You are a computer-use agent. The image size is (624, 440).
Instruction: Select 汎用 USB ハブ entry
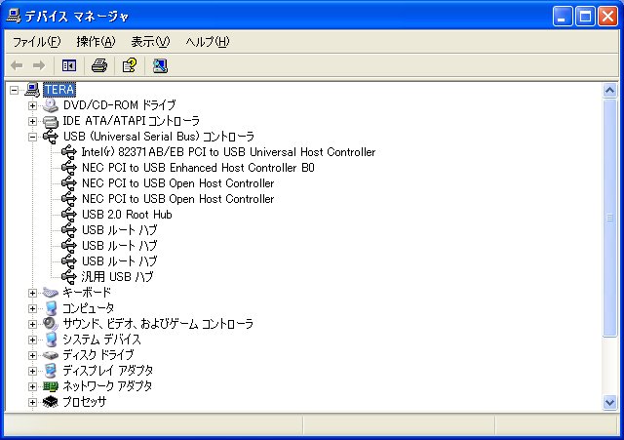click(117, 277)
